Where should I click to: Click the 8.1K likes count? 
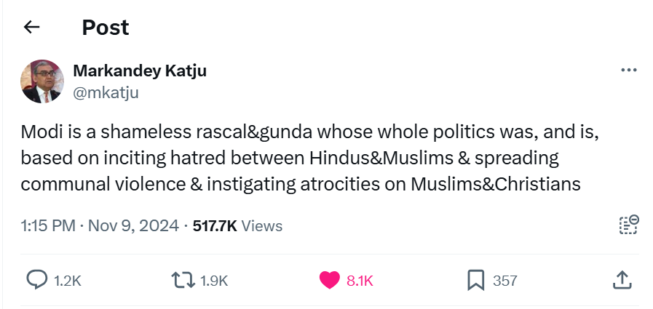360,281
